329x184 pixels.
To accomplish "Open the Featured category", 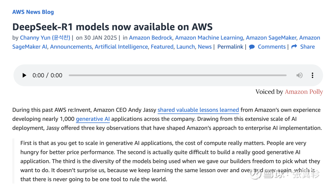I will pyautogui.click(x=162, y=47).
